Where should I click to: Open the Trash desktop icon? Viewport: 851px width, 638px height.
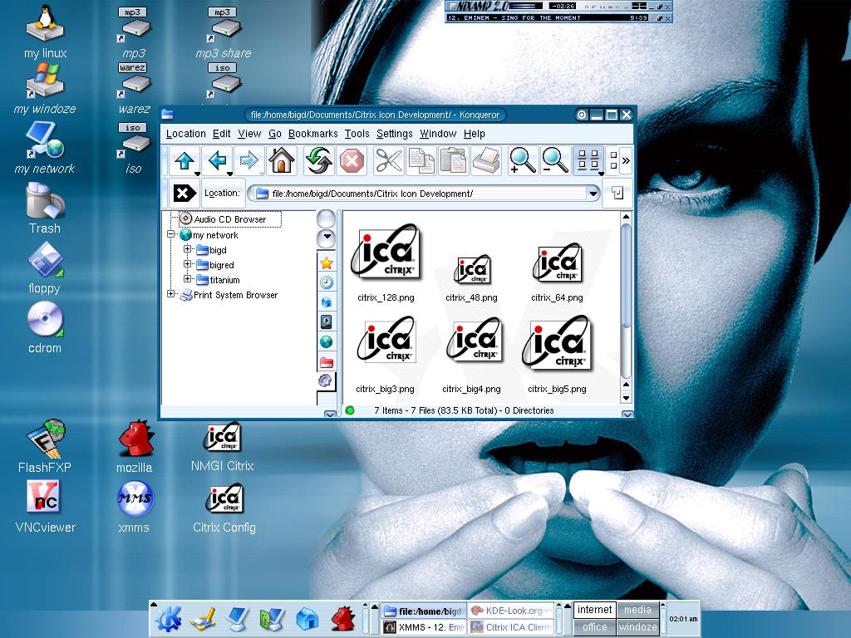(x=45, y=209)
